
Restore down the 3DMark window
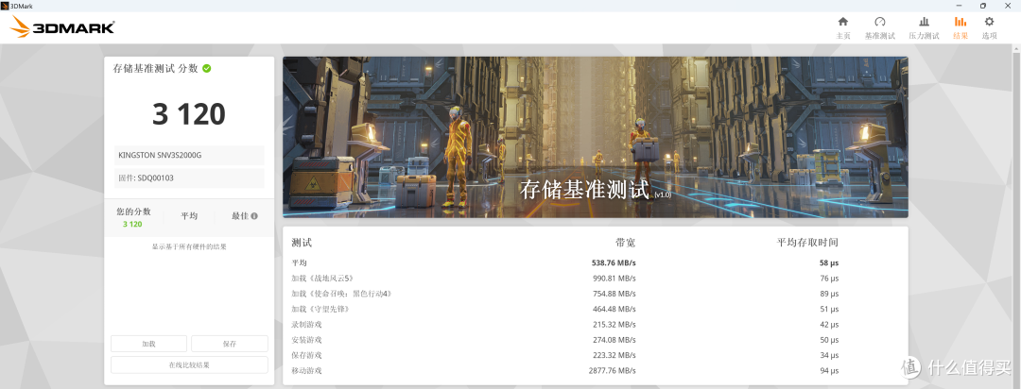[982, 6]
